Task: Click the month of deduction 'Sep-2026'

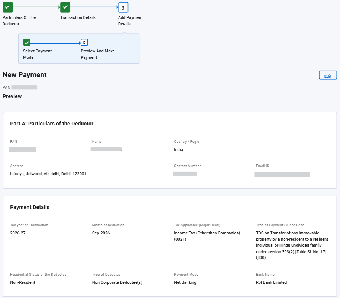Action: pyautogui.click(x=101, y=233)
